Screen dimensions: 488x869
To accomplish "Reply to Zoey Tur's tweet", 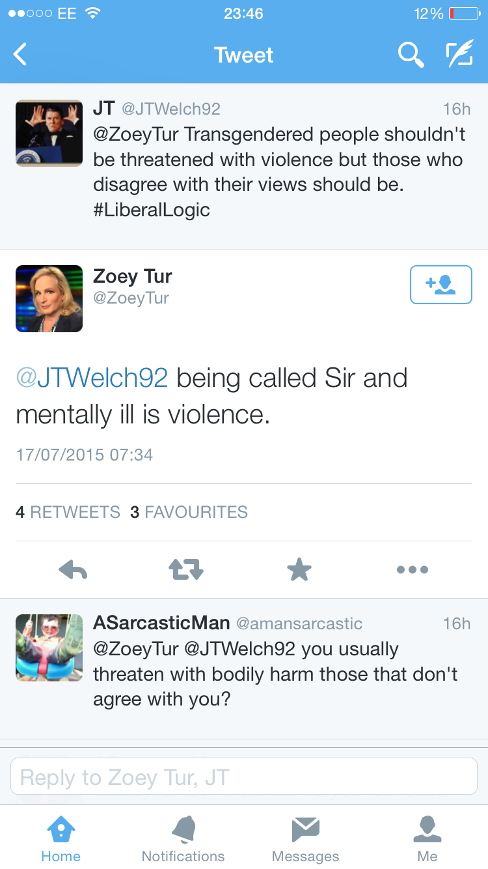I will pos(73,570).
